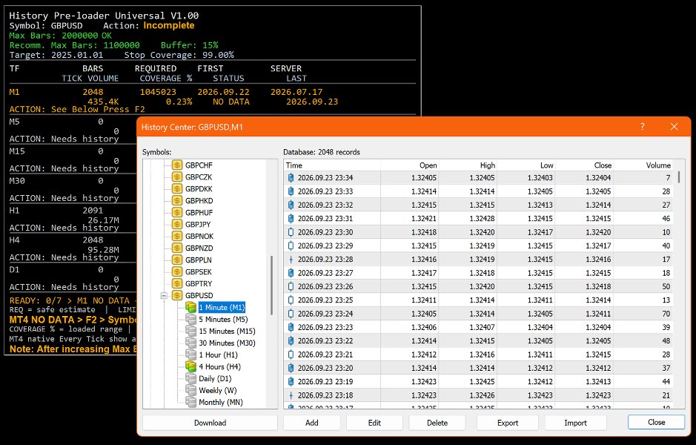Image resolution: width=696 pixels, height=445 pixels.
Task: Select the 4 Hours (H4) timeframe
Action: (x=219, y=366)
